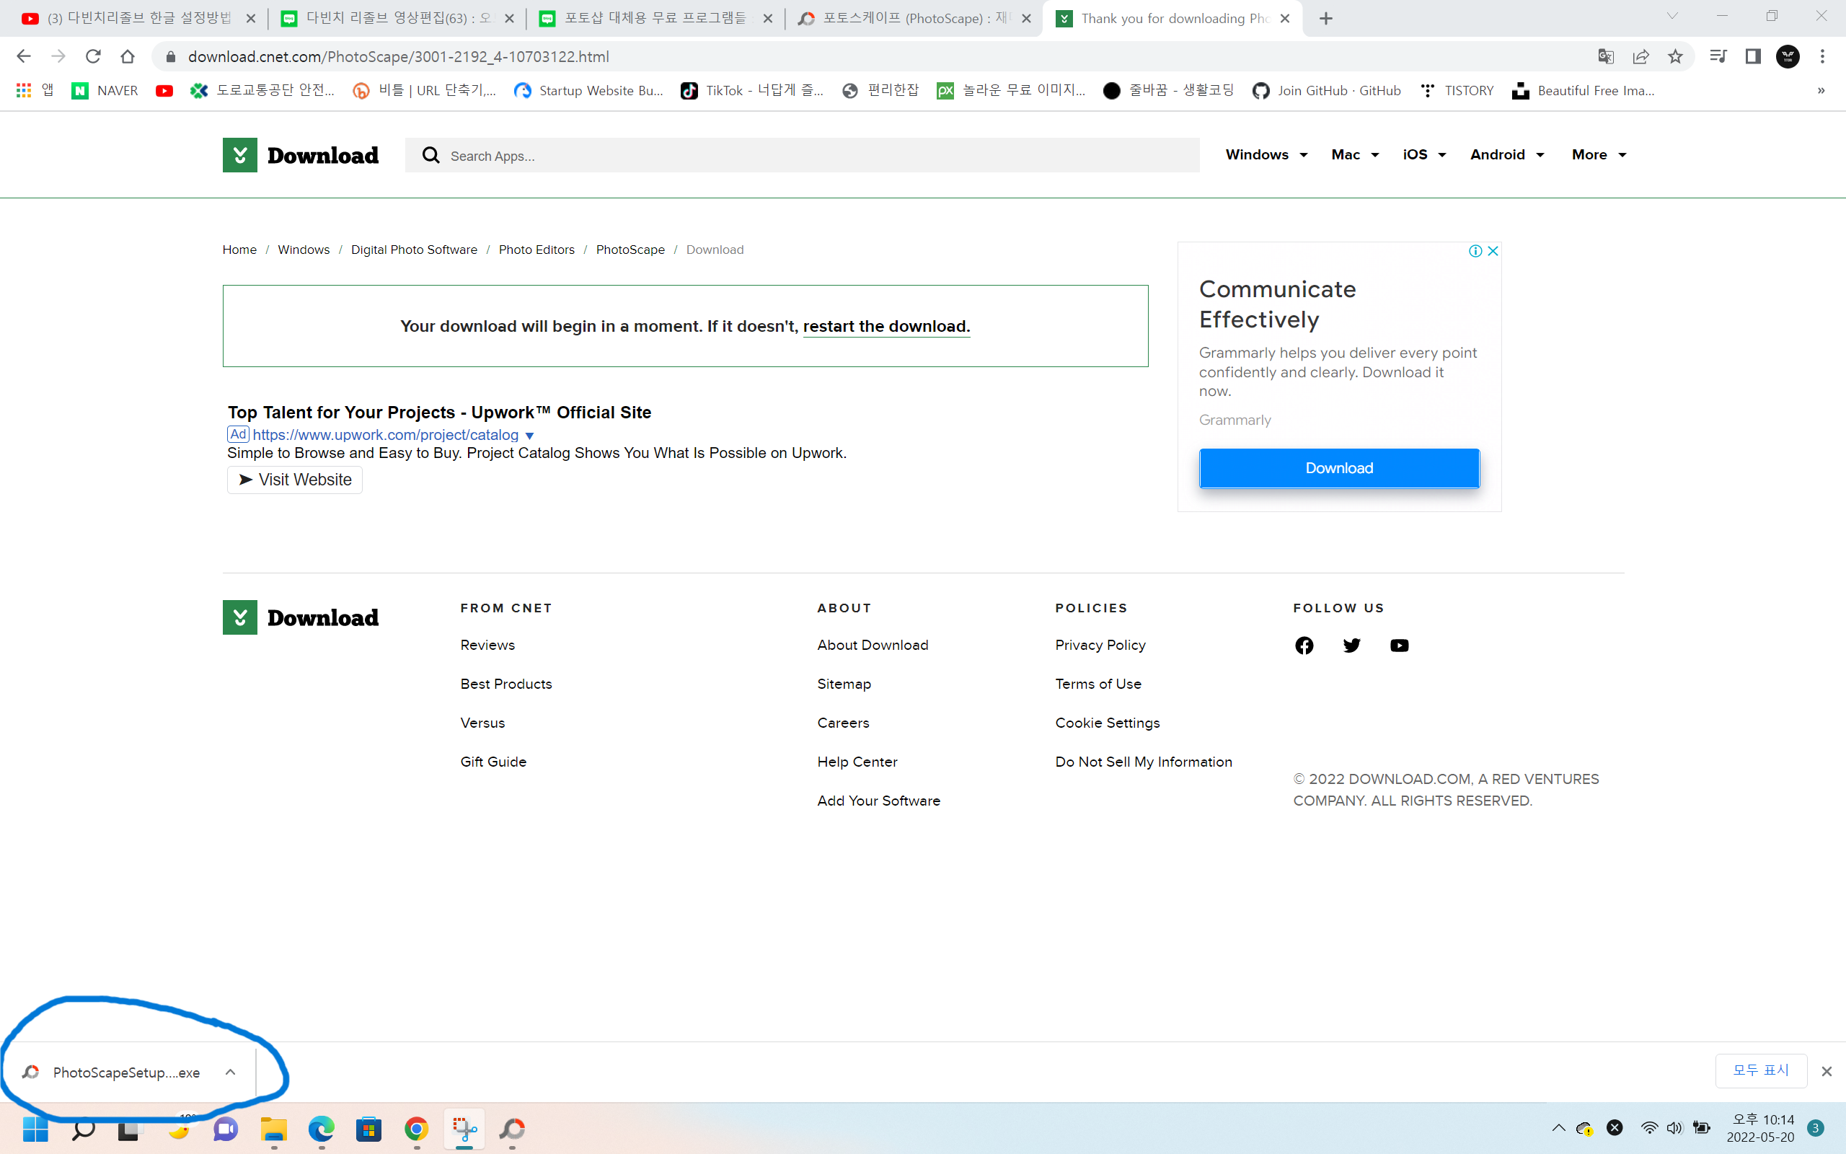Click the 모두 표시 show all downloads button

1761,1071
